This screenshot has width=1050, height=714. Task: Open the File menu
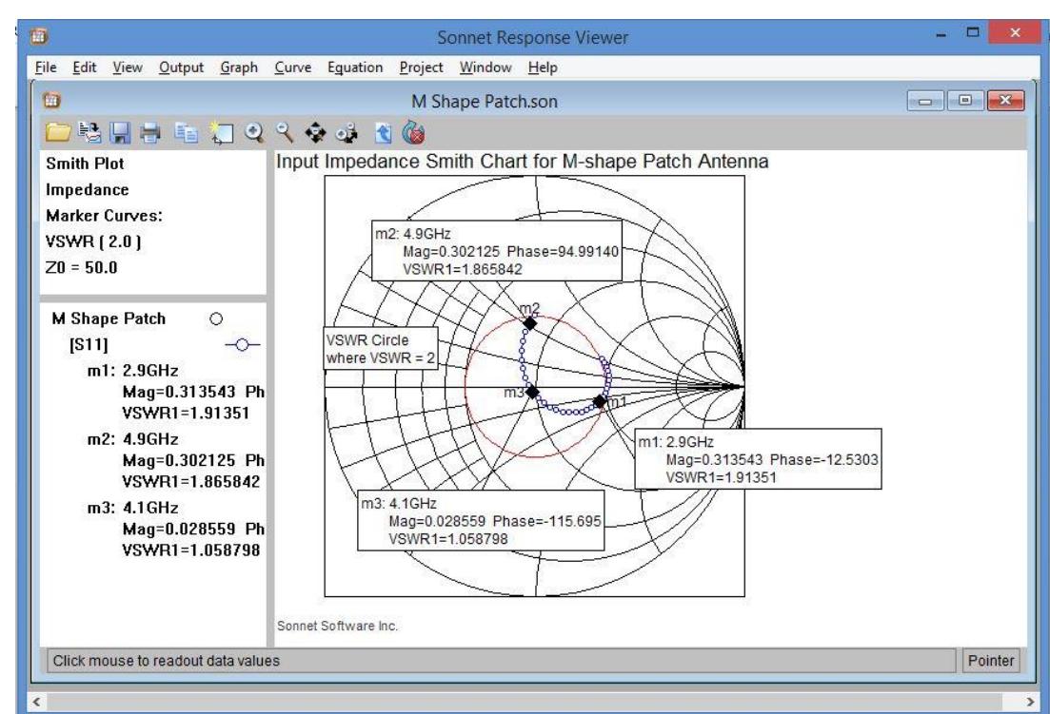[x=46, y=68]
